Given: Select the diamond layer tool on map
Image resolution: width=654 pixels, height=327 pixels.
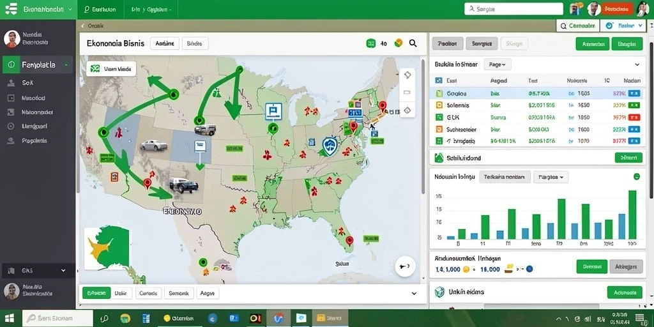Looking at the screenshot, I should tap(407, 75).
